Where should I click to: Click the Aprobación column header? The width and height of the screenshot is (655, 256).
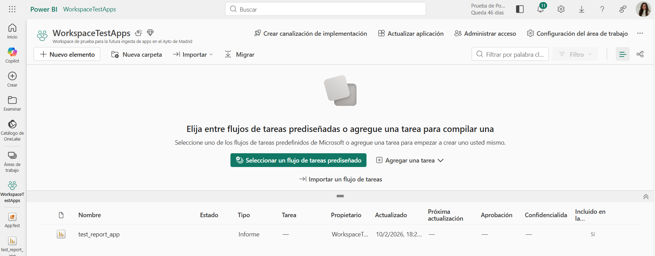coord(496,215)
